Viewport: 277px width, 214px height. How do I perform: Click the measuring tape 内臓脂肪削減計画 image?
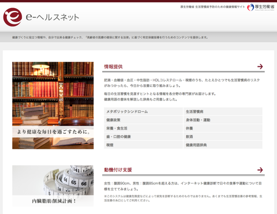53,186
